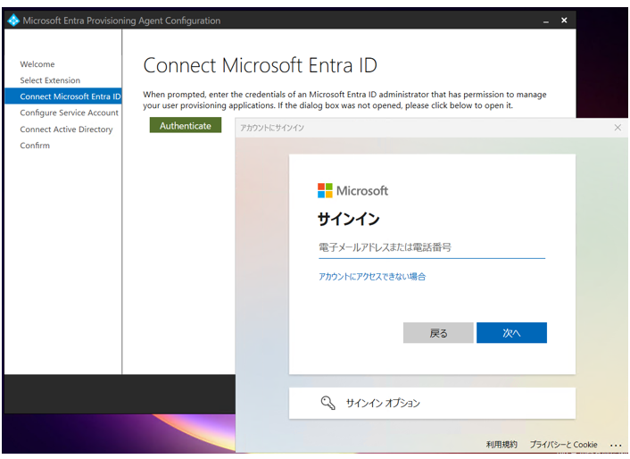Go to Configure Service Account step
This screenshot has width=630, height=459.
pyautogui.click(x=69, y=113)
